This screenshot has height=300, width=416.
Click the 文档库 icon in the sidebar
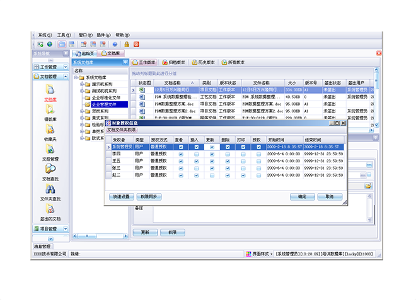pos(50,91)
